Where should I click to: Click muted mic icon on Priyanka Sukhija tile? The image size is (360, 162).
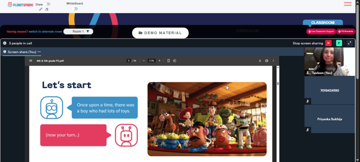(x=308, y=130)
